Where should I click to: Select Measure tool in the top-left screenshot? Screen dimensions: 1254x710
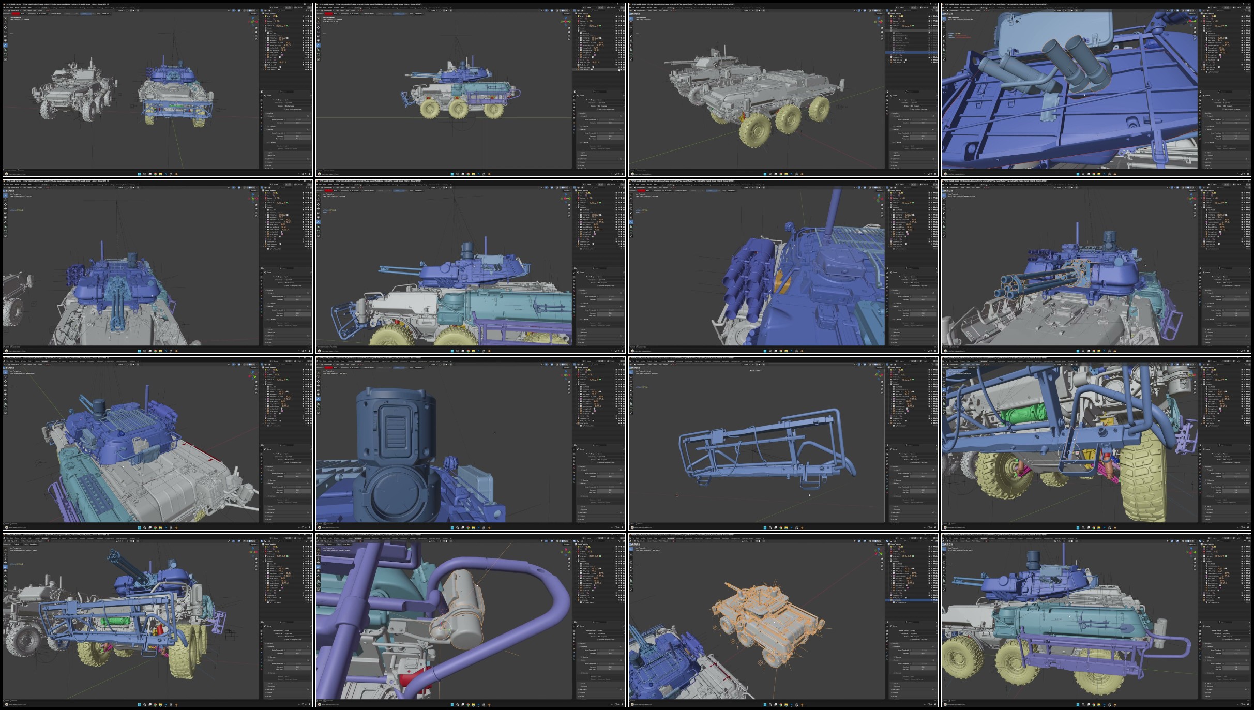click(x=6, y=50)
